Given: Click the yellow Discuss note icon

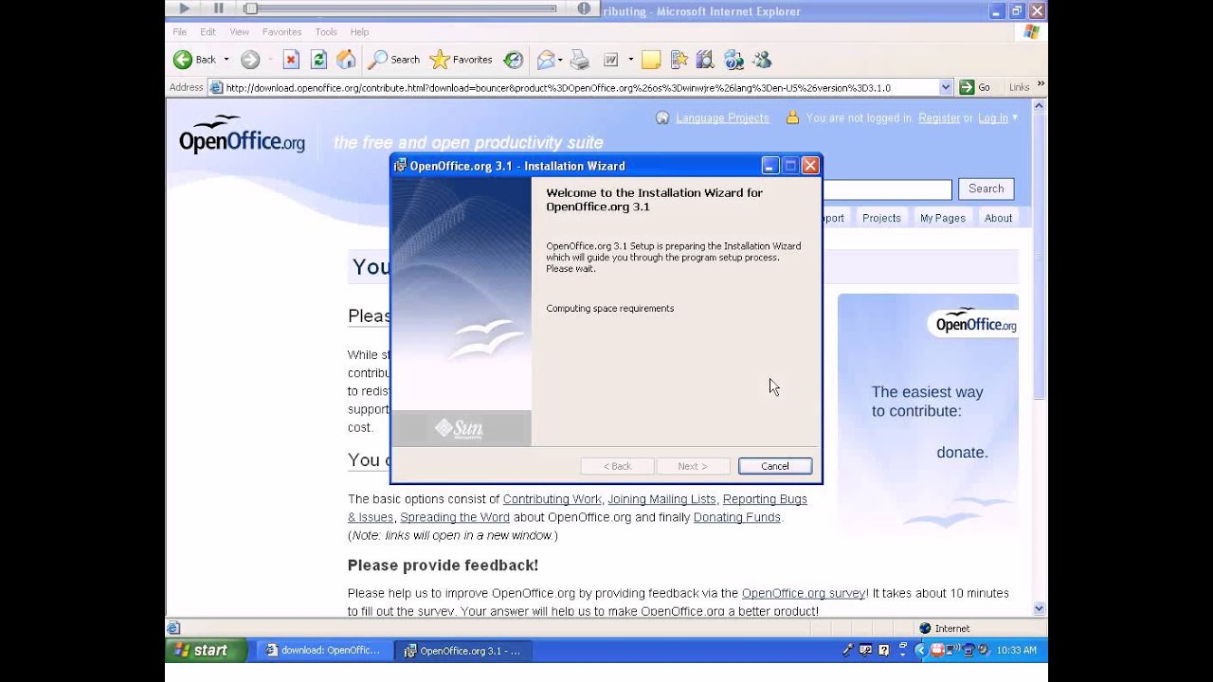Looking at the screenshot, I should click(651, 60).
